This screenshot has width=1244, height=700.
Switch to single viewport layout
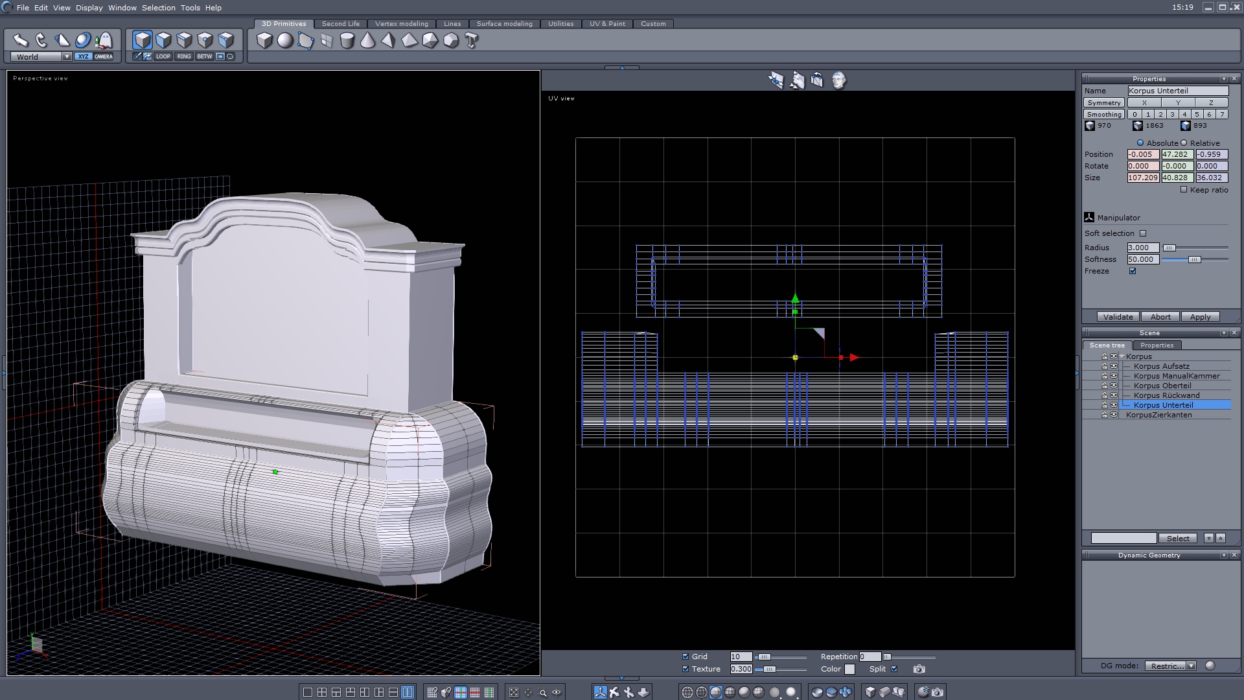(308, 692)
